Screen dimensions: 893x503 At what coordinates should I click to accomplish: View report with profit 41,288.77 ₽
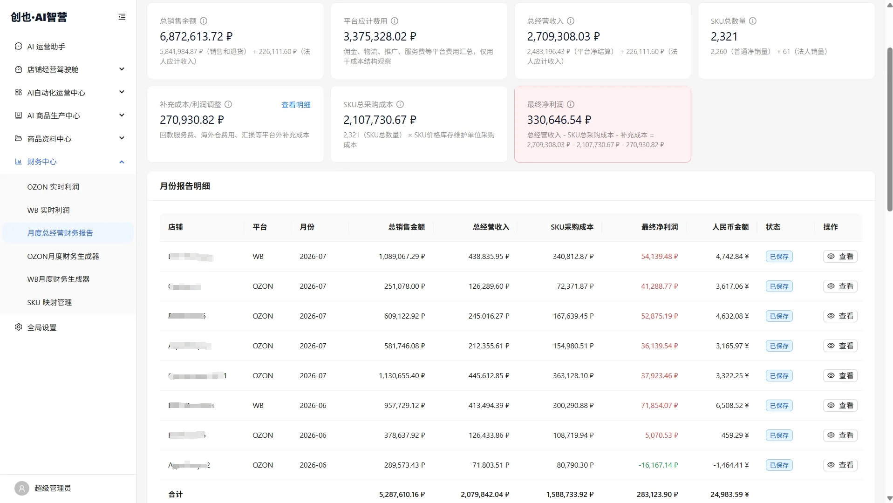click(840, 286)
